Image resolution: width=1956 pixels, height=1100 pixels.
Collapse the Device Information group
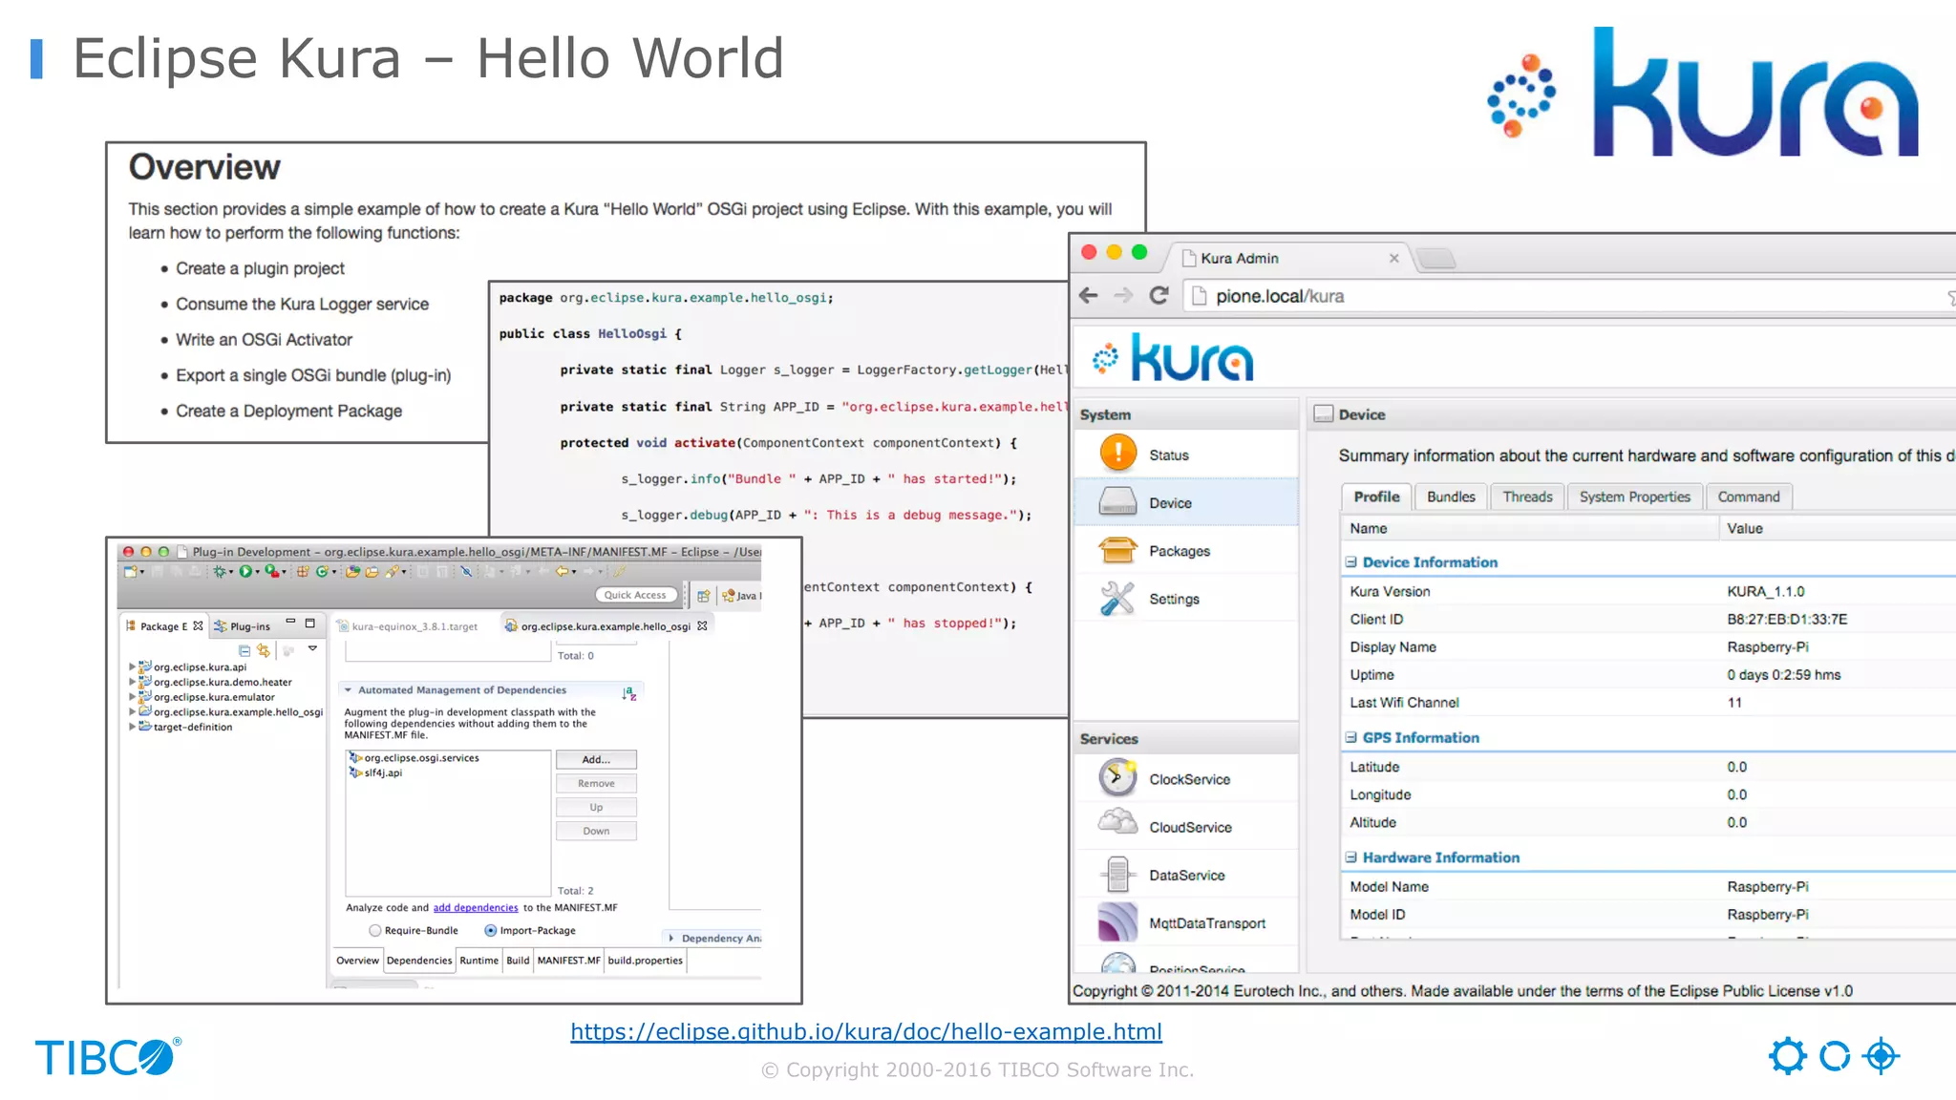1350,562
